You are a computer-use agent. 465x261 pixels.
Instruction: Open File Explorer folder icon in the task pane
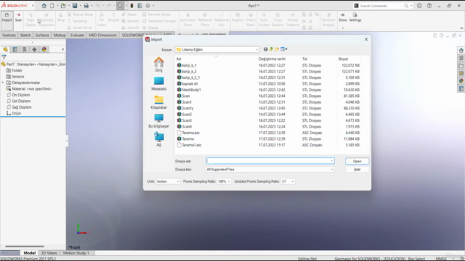(461, 66)
